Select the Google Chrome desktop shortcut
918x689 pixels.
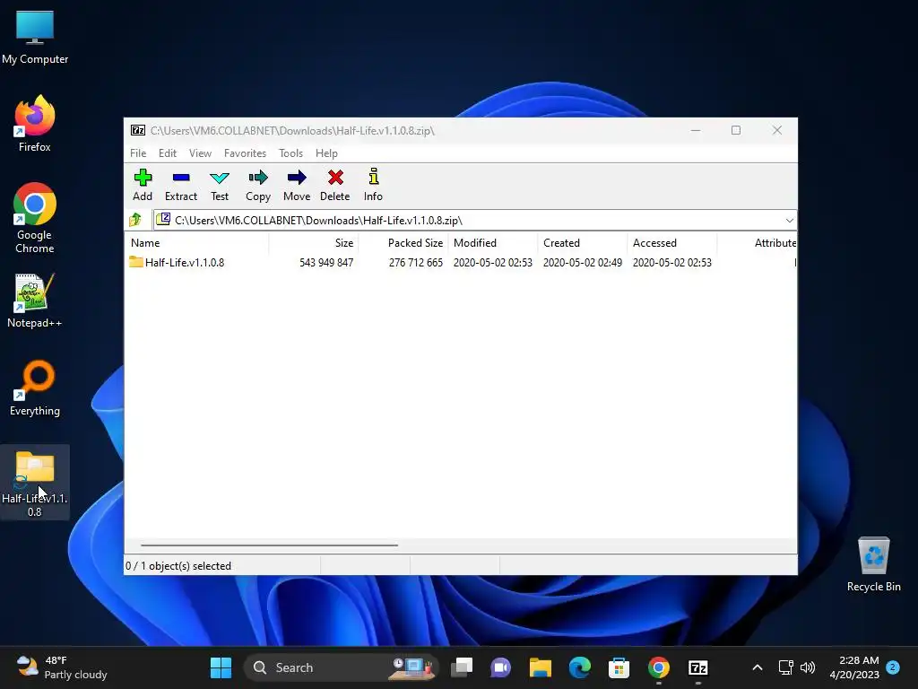(x=35, y=219)
